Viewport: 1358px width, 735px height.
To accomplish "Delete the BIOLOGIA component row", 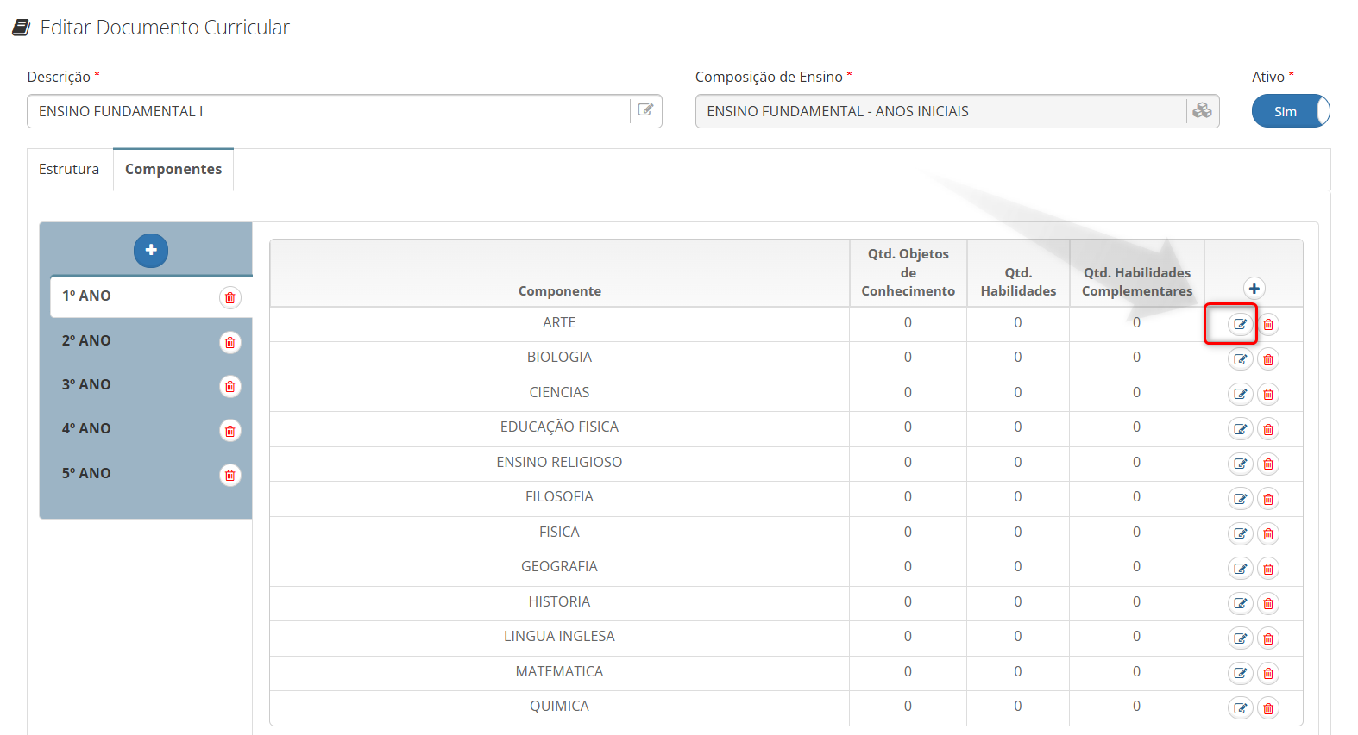I will coord(1267,359).
